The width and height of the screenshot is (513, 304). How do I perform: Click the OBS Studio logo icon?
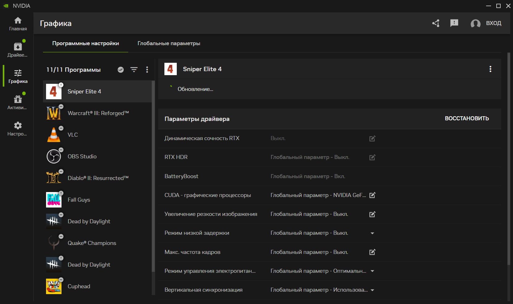click(54, 156)
